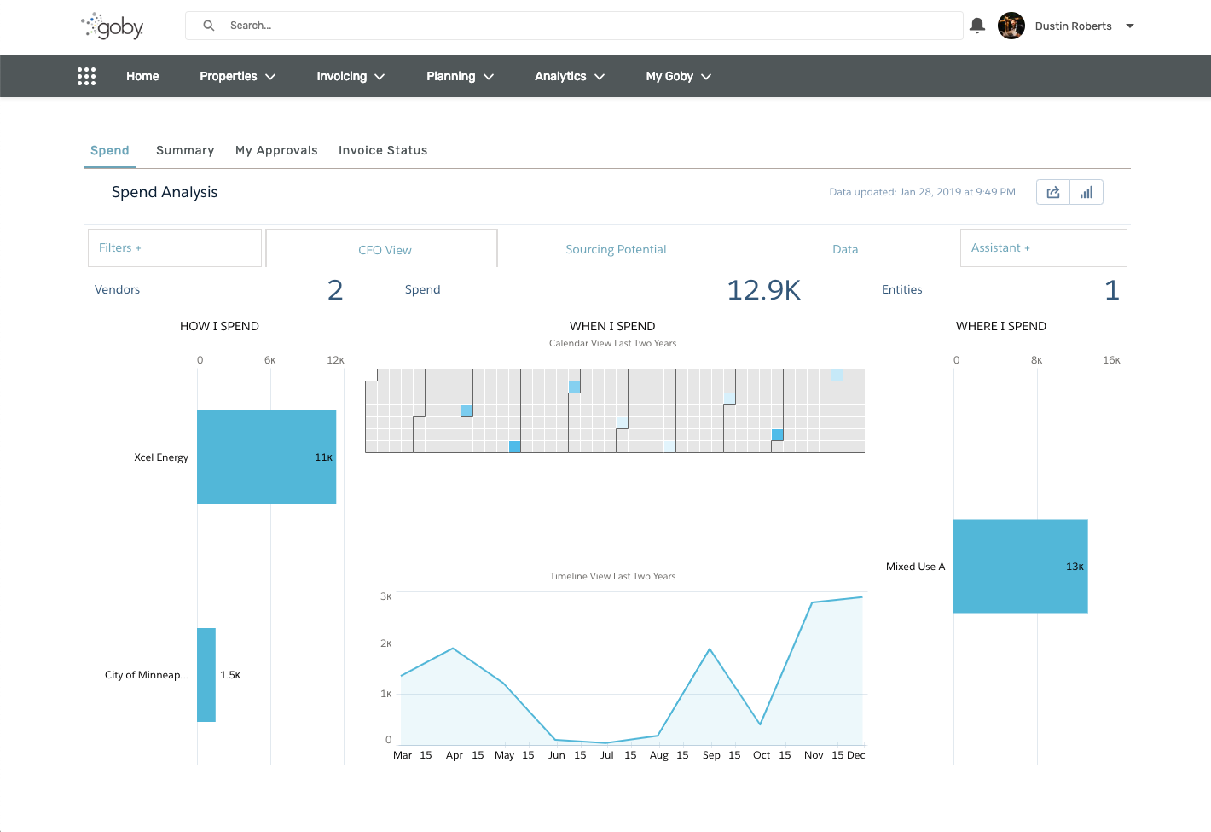Viewport: 1211px width, 832px height.
Task: Click the share/export dashboard icon
Action: 1053,192
